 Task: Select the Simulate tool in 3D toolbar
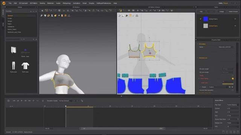tap(42, 10)
